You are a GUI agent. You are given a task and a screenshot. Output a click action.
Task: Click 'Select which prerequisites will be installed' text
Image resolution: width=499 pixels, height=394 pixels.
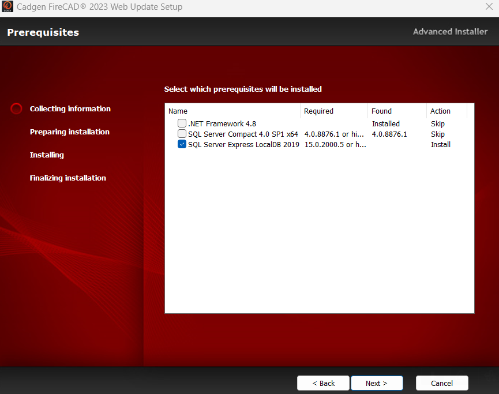[243, 89]
